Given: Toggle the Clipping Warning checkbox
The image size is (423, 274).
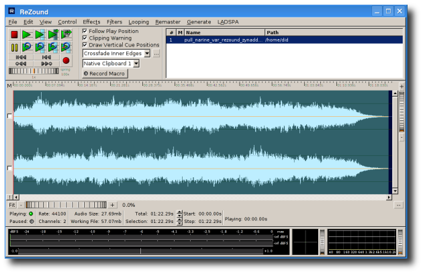Looking at the screenshot, I should pos(85,38).
